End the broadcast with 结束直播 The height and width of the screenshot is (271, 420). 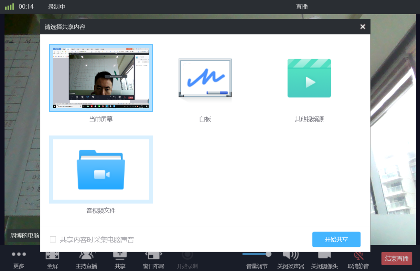point(396,259)
